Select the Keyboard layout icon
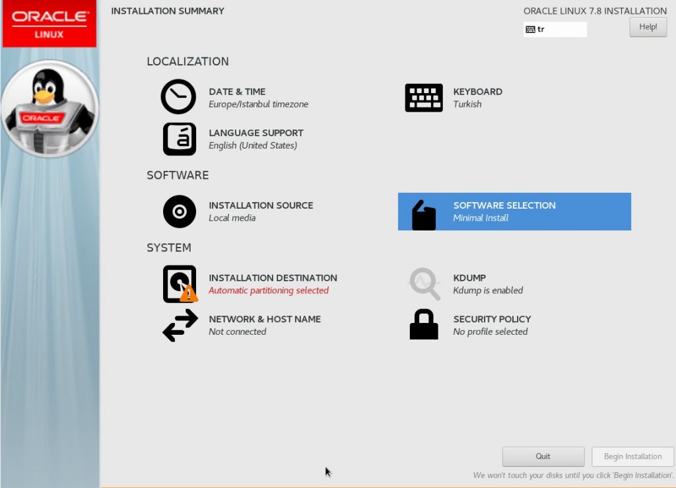This screenshot has height=488, width=676. point(424,98)
